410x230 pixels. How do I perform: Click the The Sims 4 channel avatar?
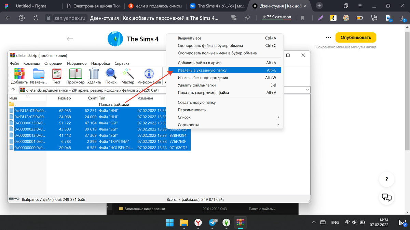coord(115,39)
